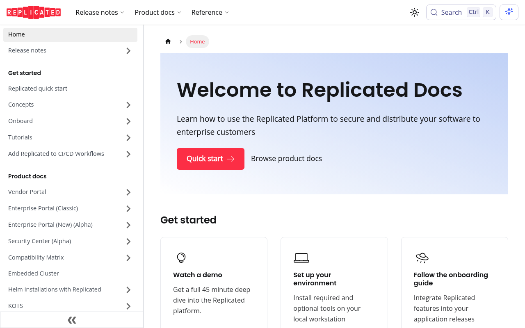The height and width of the screenshot is (328, 525).
Task: Collapse the sidebar with double-chevron button
Action: coord(72,320)
